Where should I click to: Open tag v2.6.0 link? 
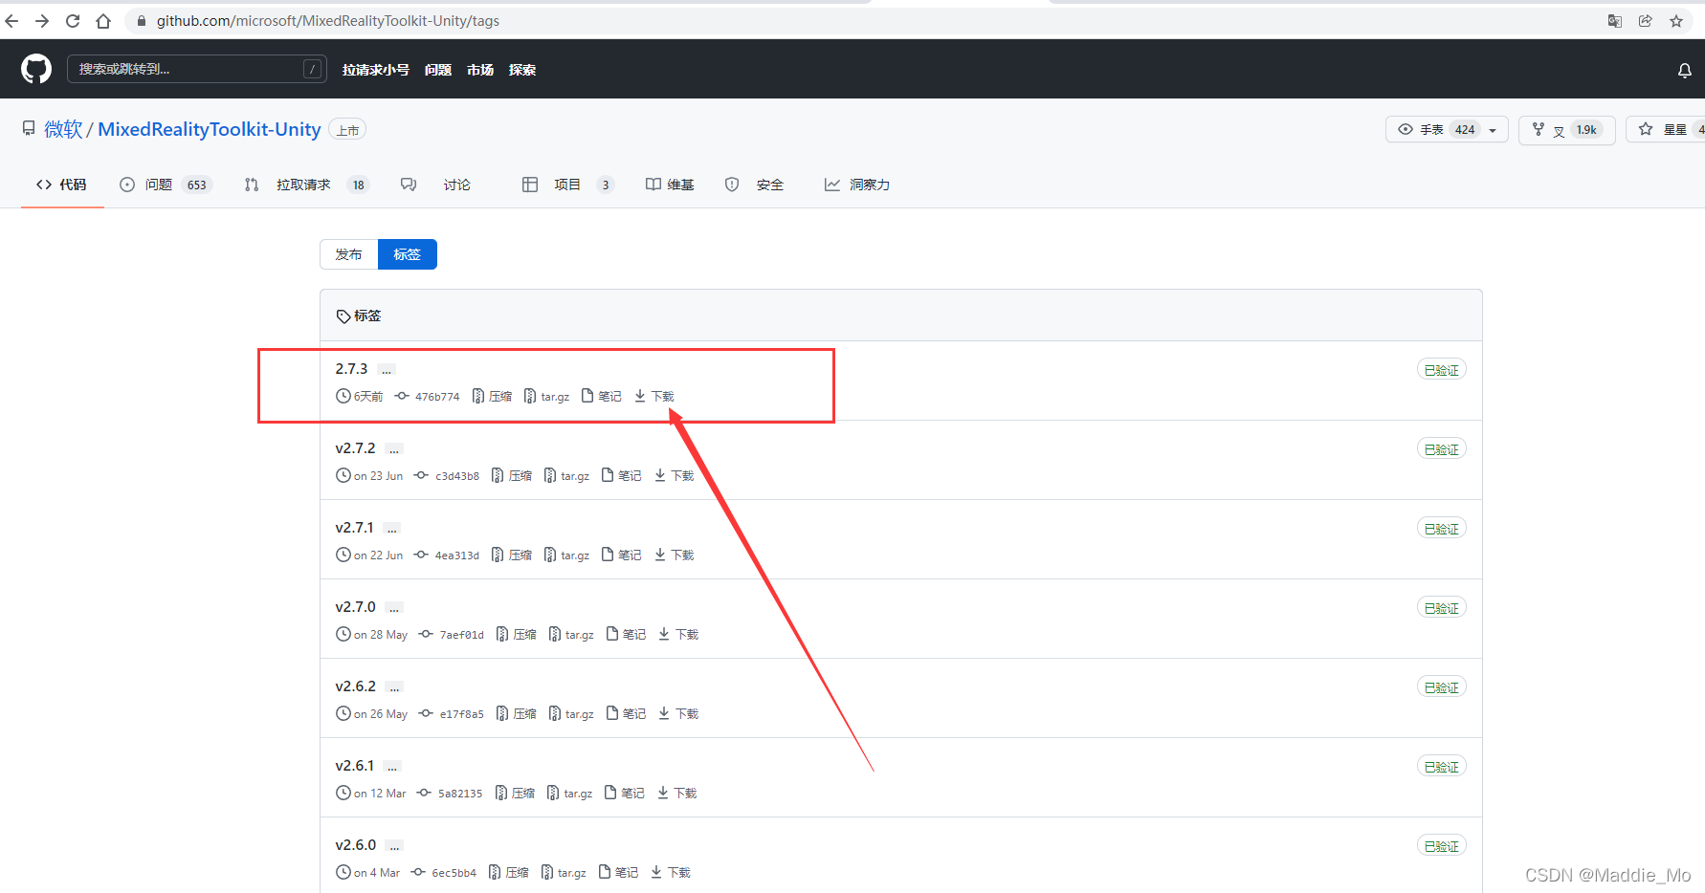(x=355, y=845)
